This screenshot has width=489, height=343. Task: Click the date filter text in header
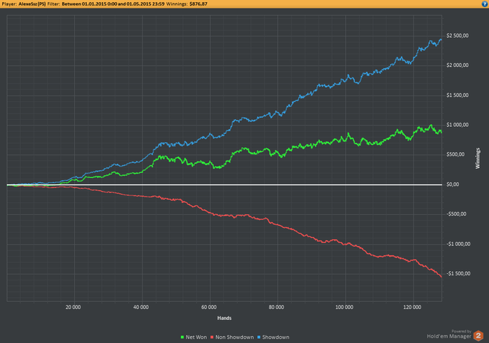(x=113, y=4)
